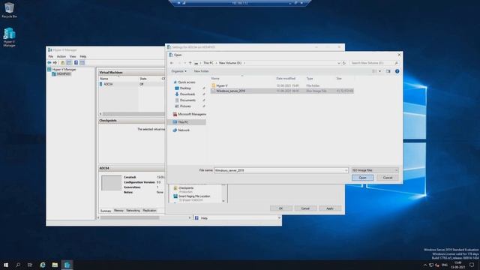Click Cancel button in Open dialog
480x270 pixels.
(x=388, y=178)
